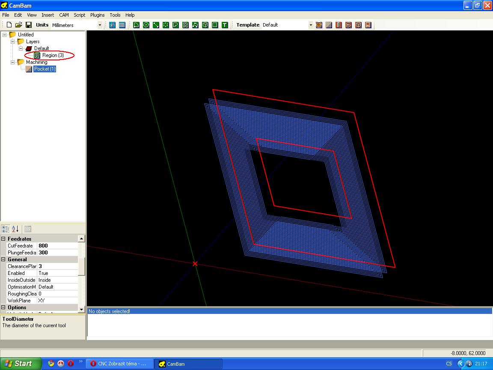493x370 pixels.
Task: Edit the PlungeFeedrate value 300
Action: point(57,253)
